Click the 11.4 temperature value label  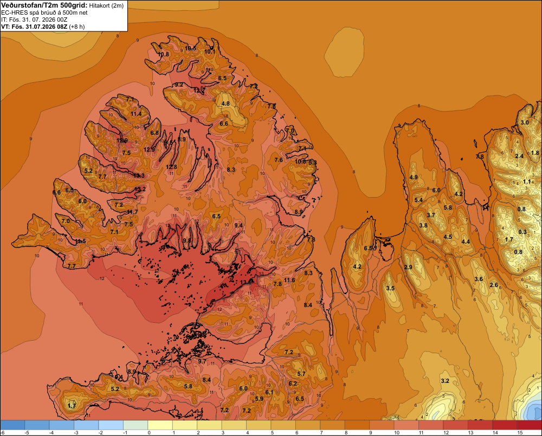tap(136, 114)
